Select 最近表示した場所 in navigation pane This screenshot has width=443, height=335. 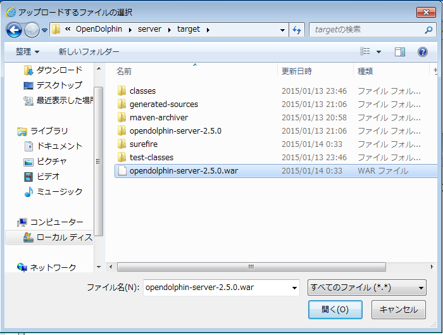pos(58,100)
